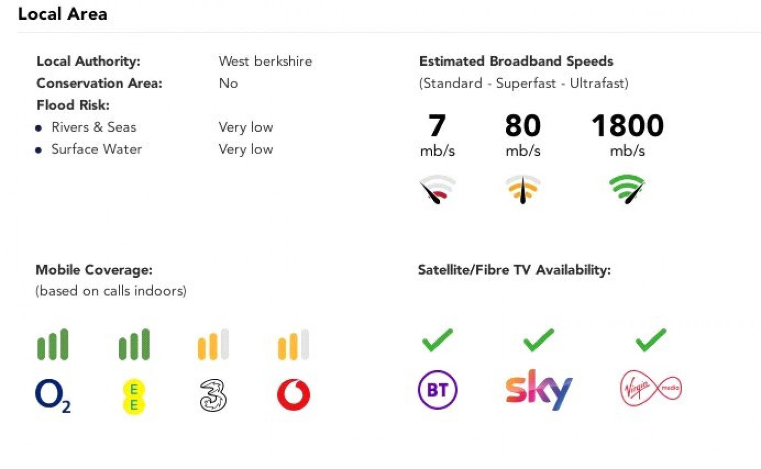Click the EE green signal bars

coord(134,345)
